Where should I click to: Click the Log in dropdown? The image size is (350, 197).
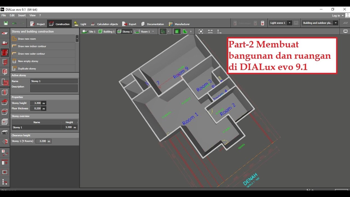[337, 16]
